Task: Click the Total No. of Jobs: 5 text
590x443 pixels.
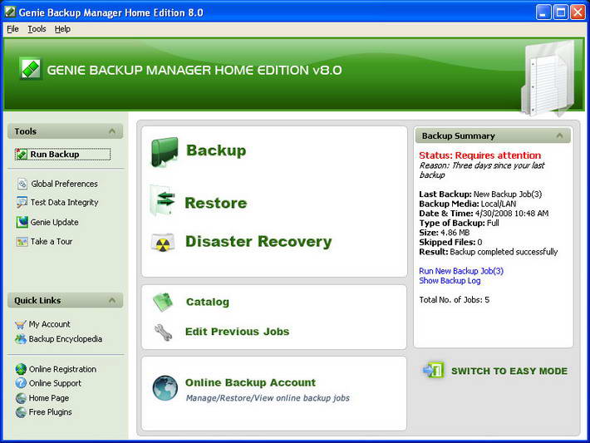Action: (455, 300)
